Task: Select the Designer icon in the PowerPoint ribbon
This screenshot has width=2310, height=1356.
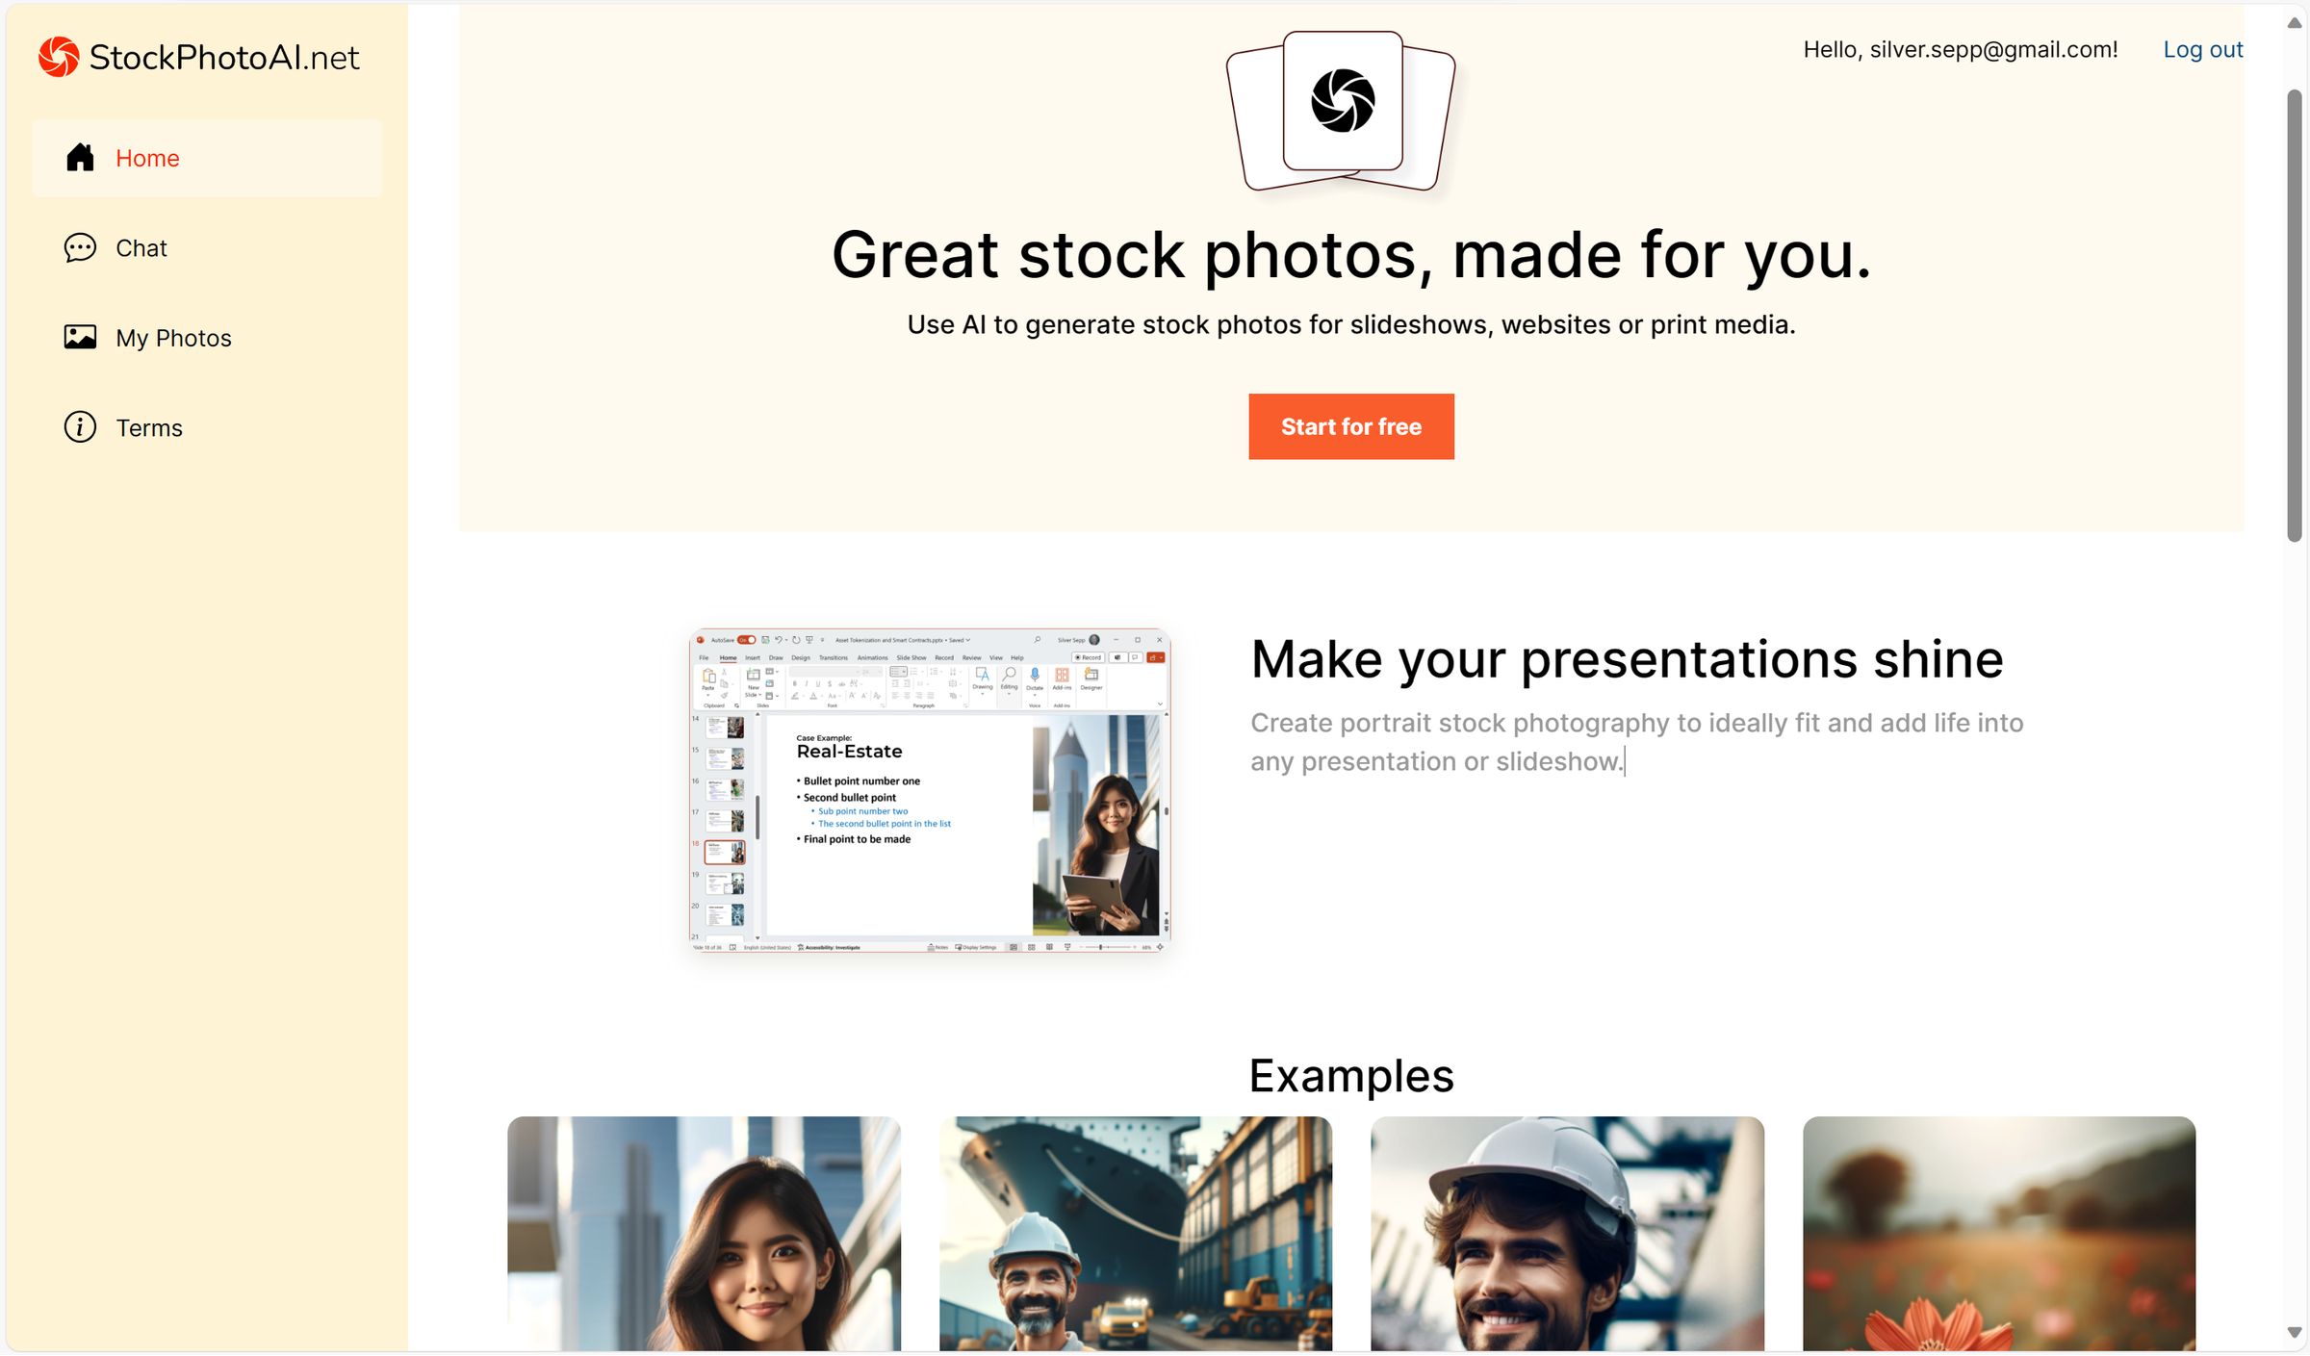Action: point(1093,674)
